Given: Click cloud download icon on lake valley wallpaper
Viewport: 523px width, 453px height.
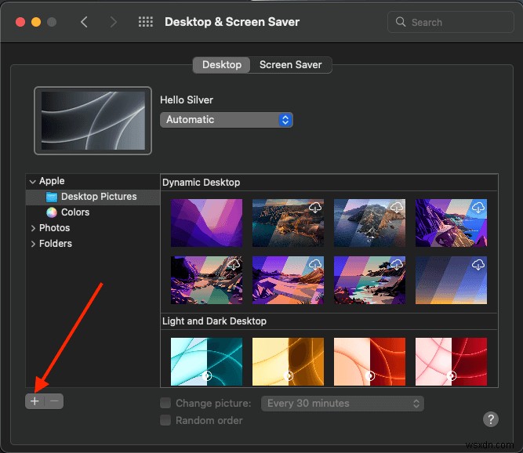Looking at the screenshot, I should [234, 265].
